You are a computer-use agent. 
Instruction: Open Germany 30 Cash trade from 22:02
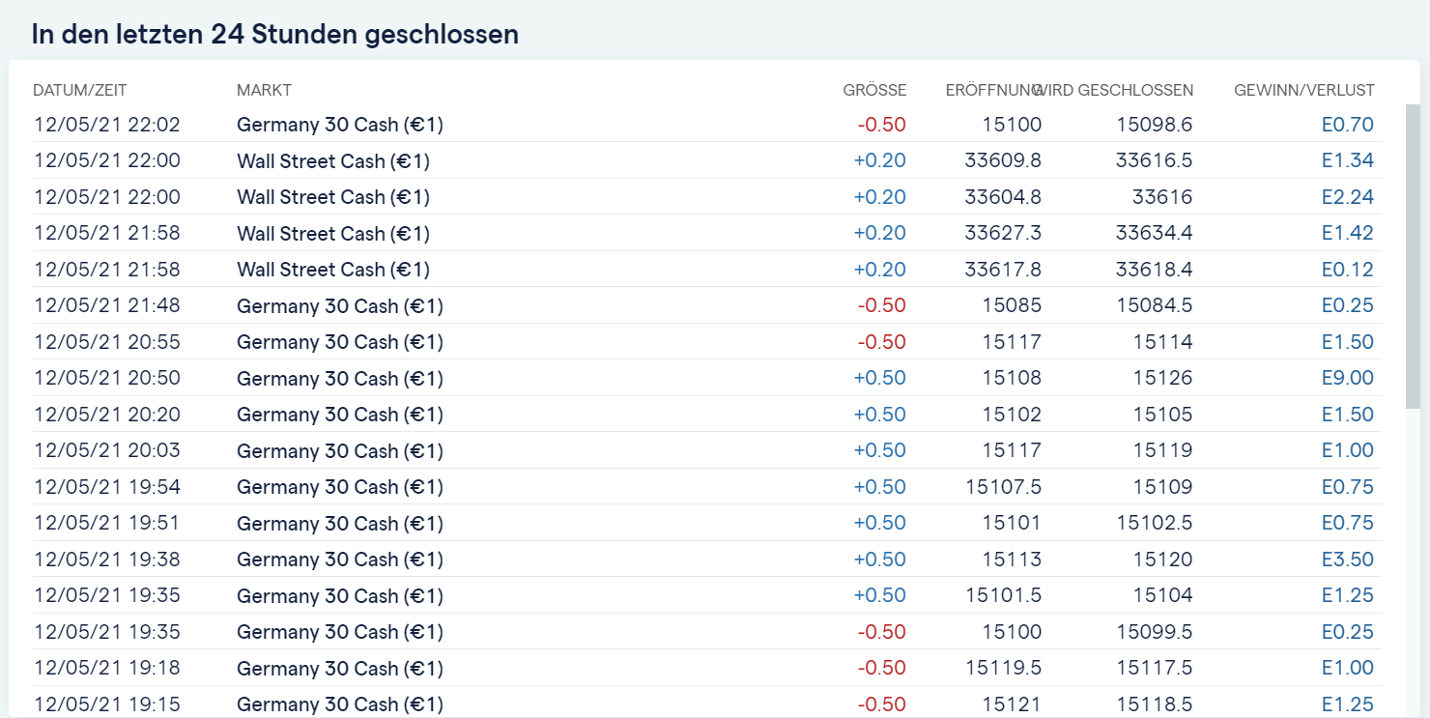coord(340,125)
